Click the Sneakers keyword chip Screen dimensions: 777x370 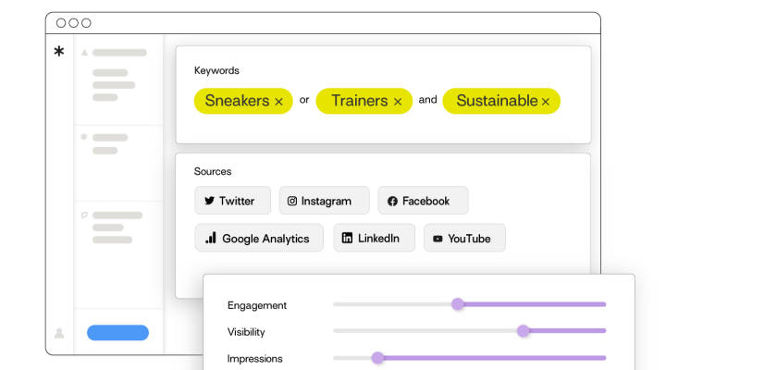(x=237, y=101)
